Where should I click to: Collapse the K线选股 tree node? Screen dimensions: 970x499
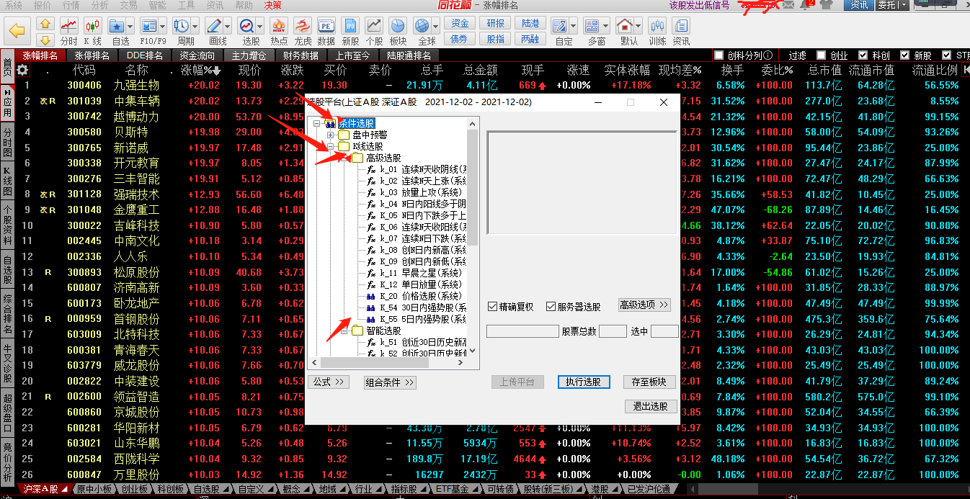[331, 146]
